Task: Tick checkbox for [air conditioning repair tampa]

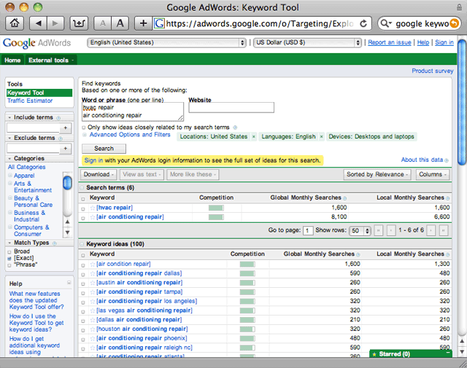Action: 83,293
